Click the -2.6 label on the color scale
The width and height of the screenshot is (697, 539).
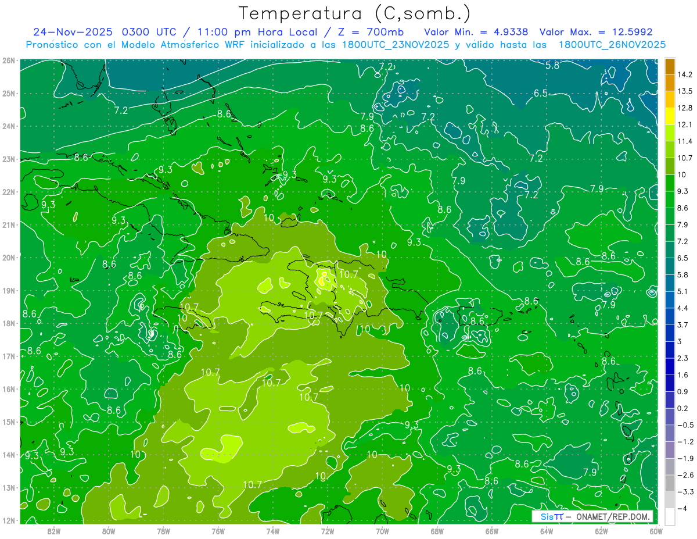coord(685,475)
